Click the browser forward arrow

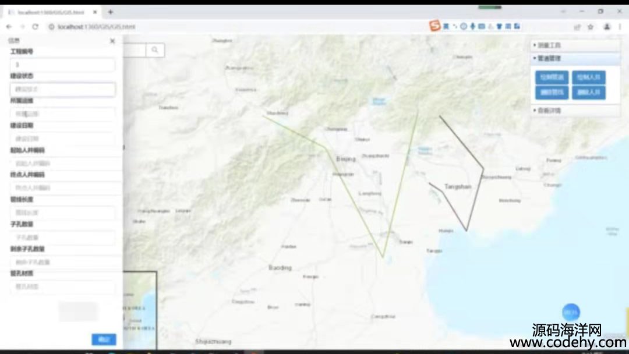click(23, 27)
